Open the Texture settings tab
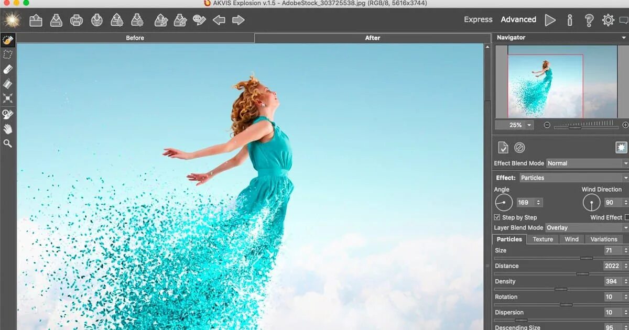 tap(543, 239)
